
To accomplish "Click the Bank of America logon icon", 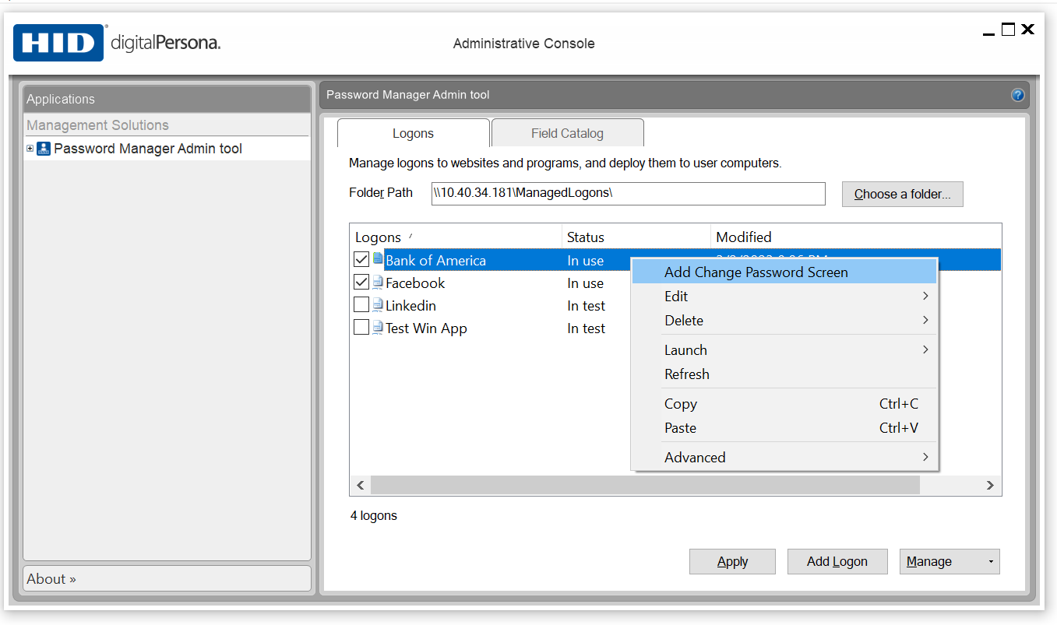I will pyautogui.click(x=379, y=259).
